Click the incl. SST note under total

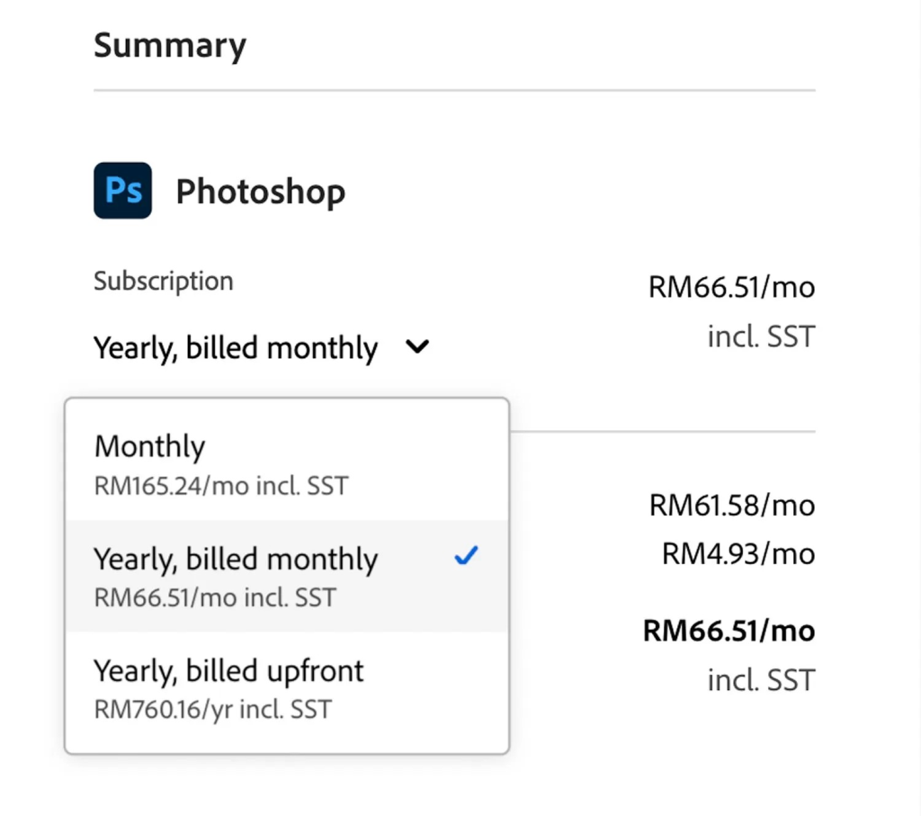click(761, 680)
